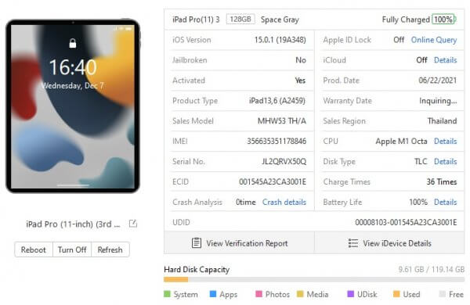Screen dimensions: 470x305
Task: Click the green System legend square
Action: 167,293
